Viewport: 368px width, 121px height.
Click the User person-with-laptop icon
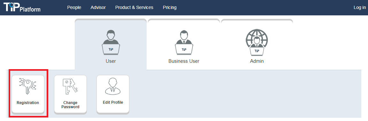[111, 42]
